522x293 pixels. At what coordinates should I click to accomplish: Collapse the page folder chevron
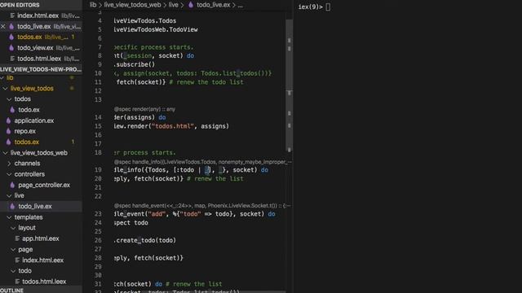tap(13, 250)
